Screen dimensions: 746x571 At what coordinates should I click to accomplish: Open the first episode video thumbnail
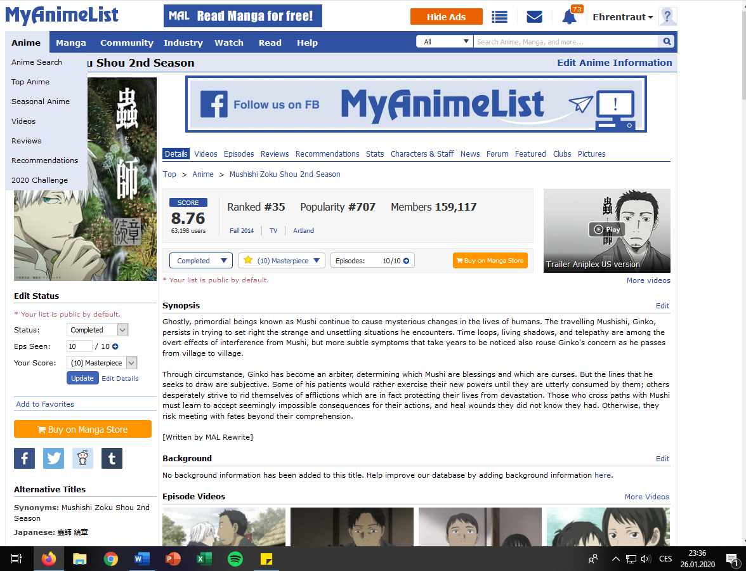click(x=224, y=527)
